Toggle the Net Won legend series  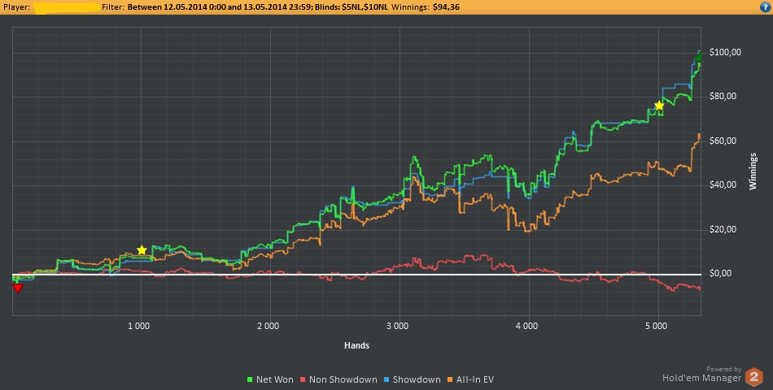(x=271, y=379)
